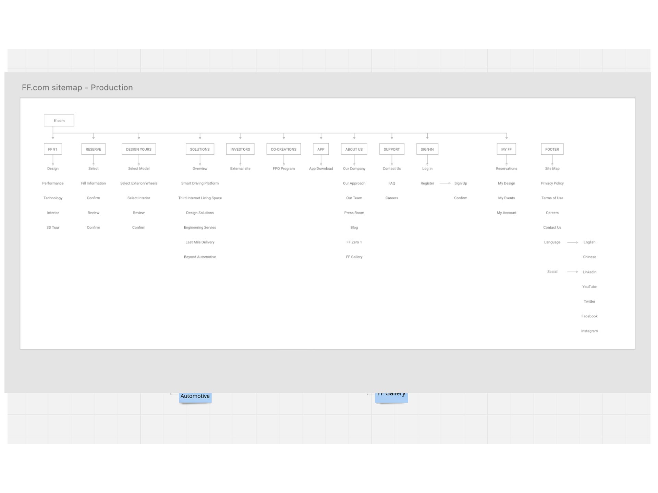Image resolution: width=658 pixels, height=493 pixels.
Task: Select the 'Sign Up' label
Action: click(x=461, y=183)
